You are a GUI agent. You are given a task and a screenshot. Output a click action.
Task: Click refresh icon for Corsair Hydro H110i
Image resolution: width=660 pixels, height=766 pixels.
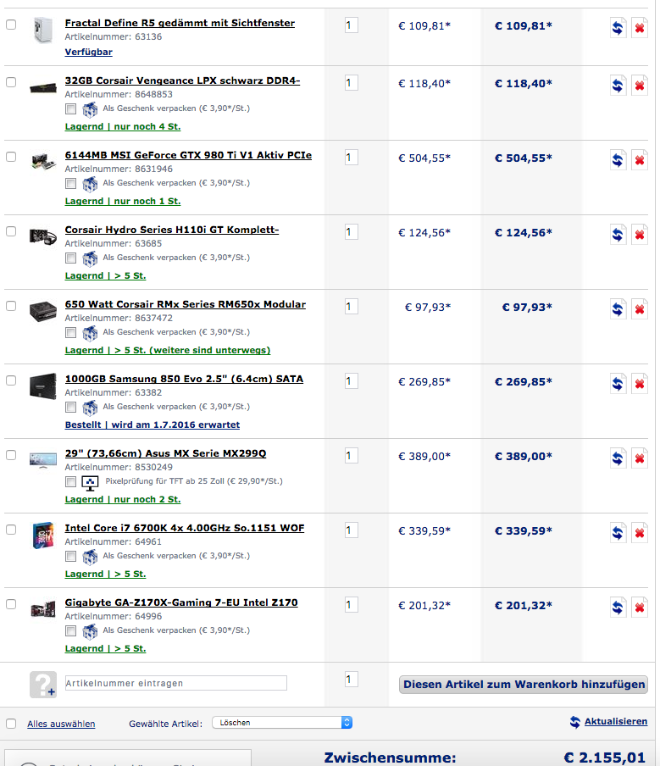[x=618, y=235]
